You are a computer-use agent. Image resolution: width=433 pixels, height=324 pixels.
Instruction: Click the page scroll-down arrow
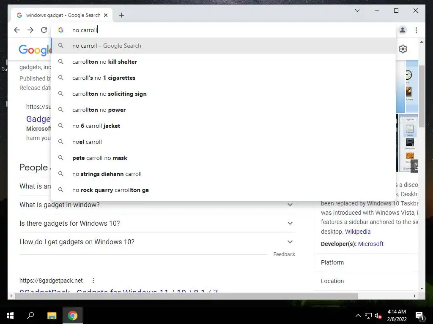(422, 289)
